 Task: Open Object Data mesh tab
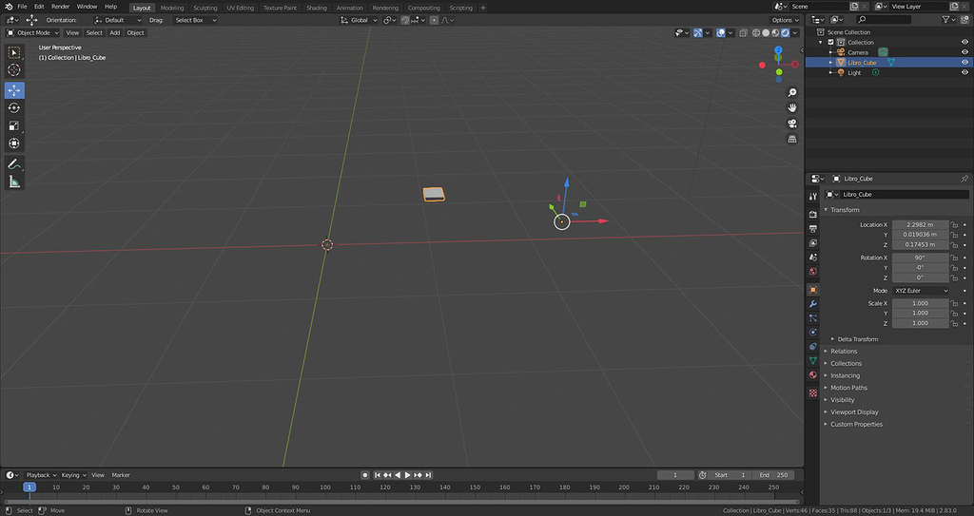pyautogui.click(x=812, y=361)
